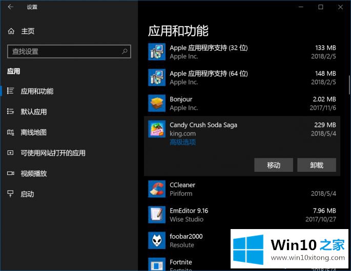Open 应用和功能 in the sidebar
The width and height of the screenshot is (351, 271).
[x=37, y=91]
